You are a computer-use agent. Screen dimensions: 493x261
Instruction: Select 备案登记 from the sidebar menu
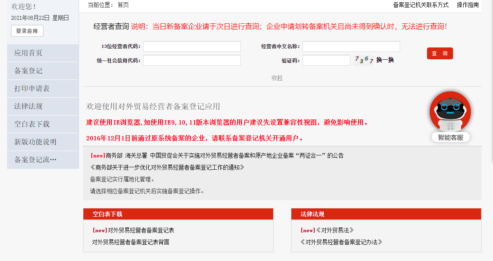[x=28, y=71]
